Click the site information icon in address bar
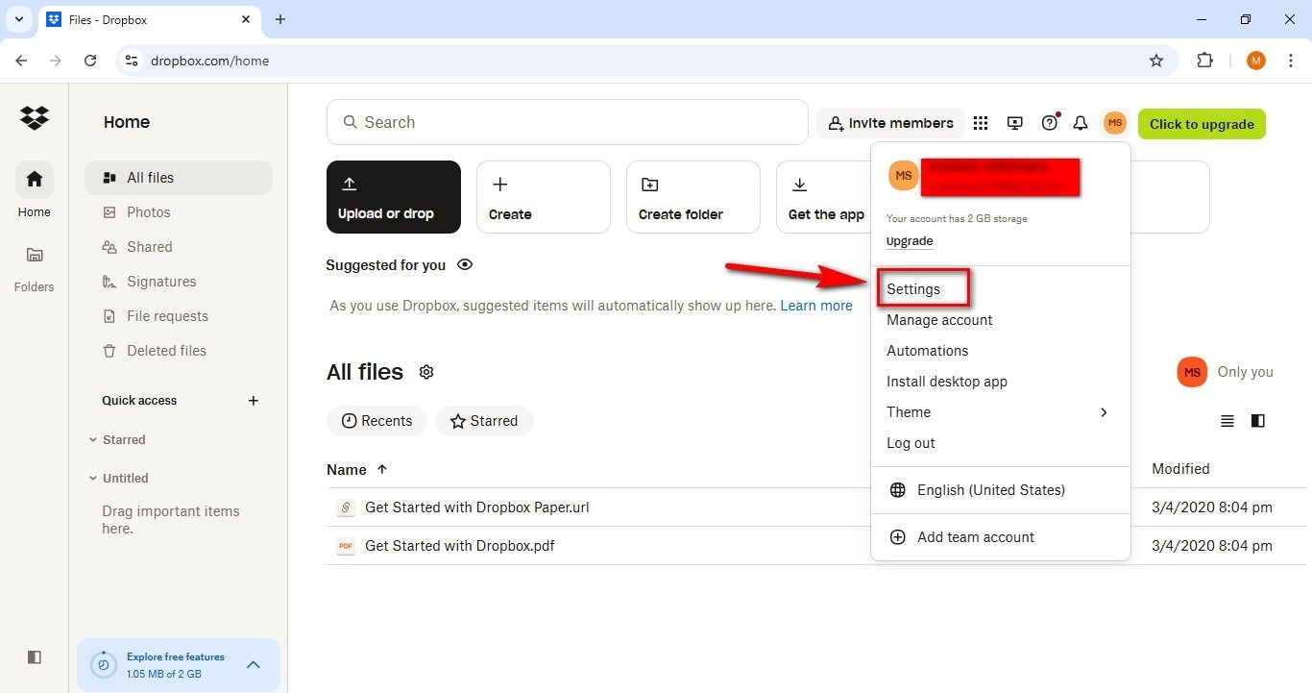This screenshot has width=1312, height=693. click(133, 61)
